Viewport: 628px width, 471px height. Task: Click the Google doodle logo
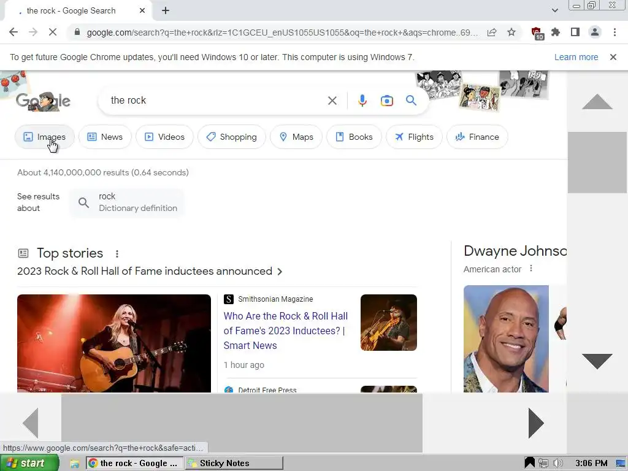[x=44, y=101]
